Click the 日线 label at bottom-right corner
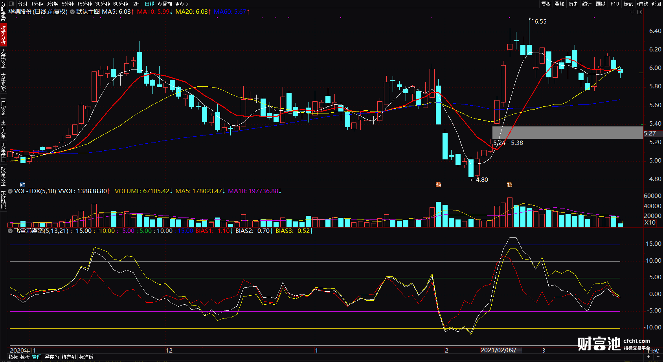 pos(653,351)
